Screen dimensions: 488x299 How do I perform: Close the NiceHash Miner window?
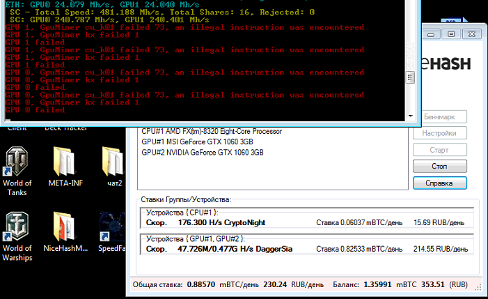click(x=472, y=34)
